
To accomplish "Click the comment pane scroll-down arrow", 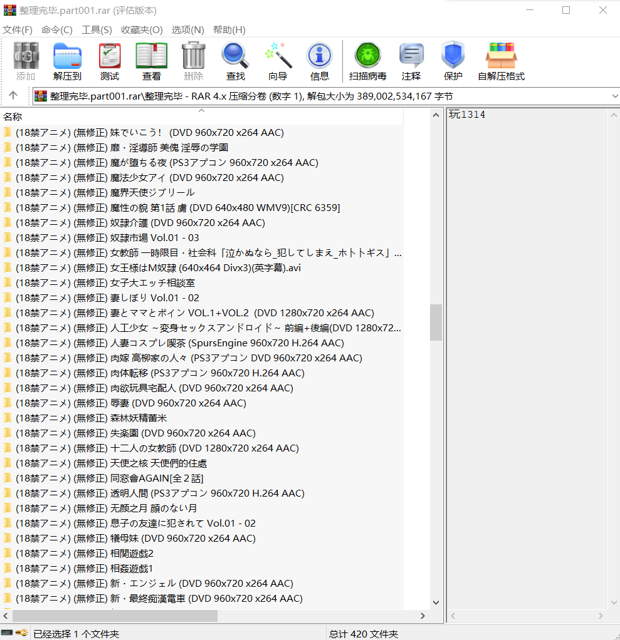I will click(614, 602).
